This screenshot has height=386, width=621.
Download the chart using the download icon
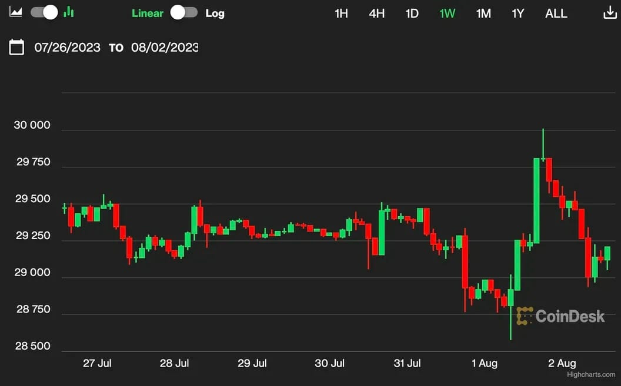(x=610, y=13)
